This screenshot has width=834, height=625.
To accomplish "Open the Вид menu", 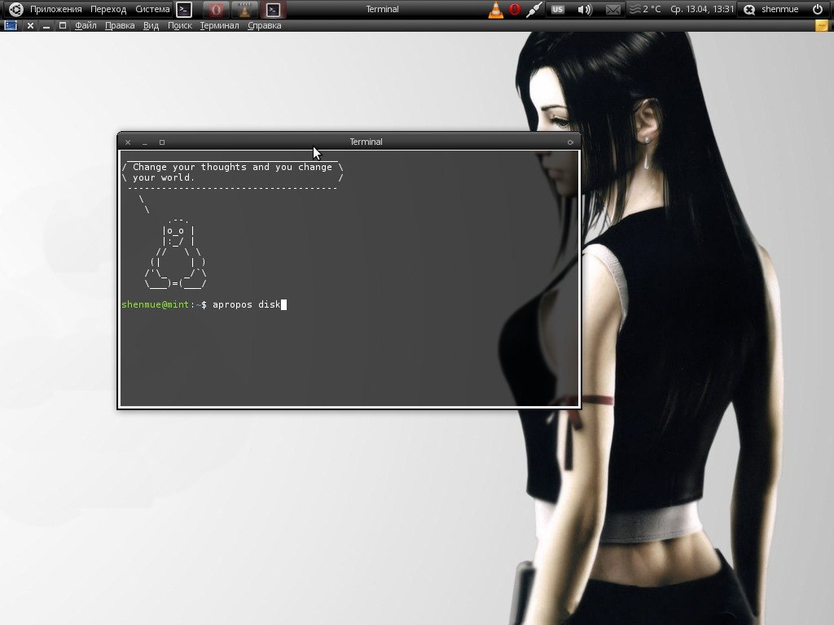I will (x=151, y=25).
